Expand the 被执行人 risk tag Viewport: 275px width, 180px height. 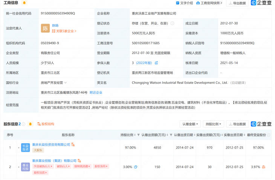63,166
